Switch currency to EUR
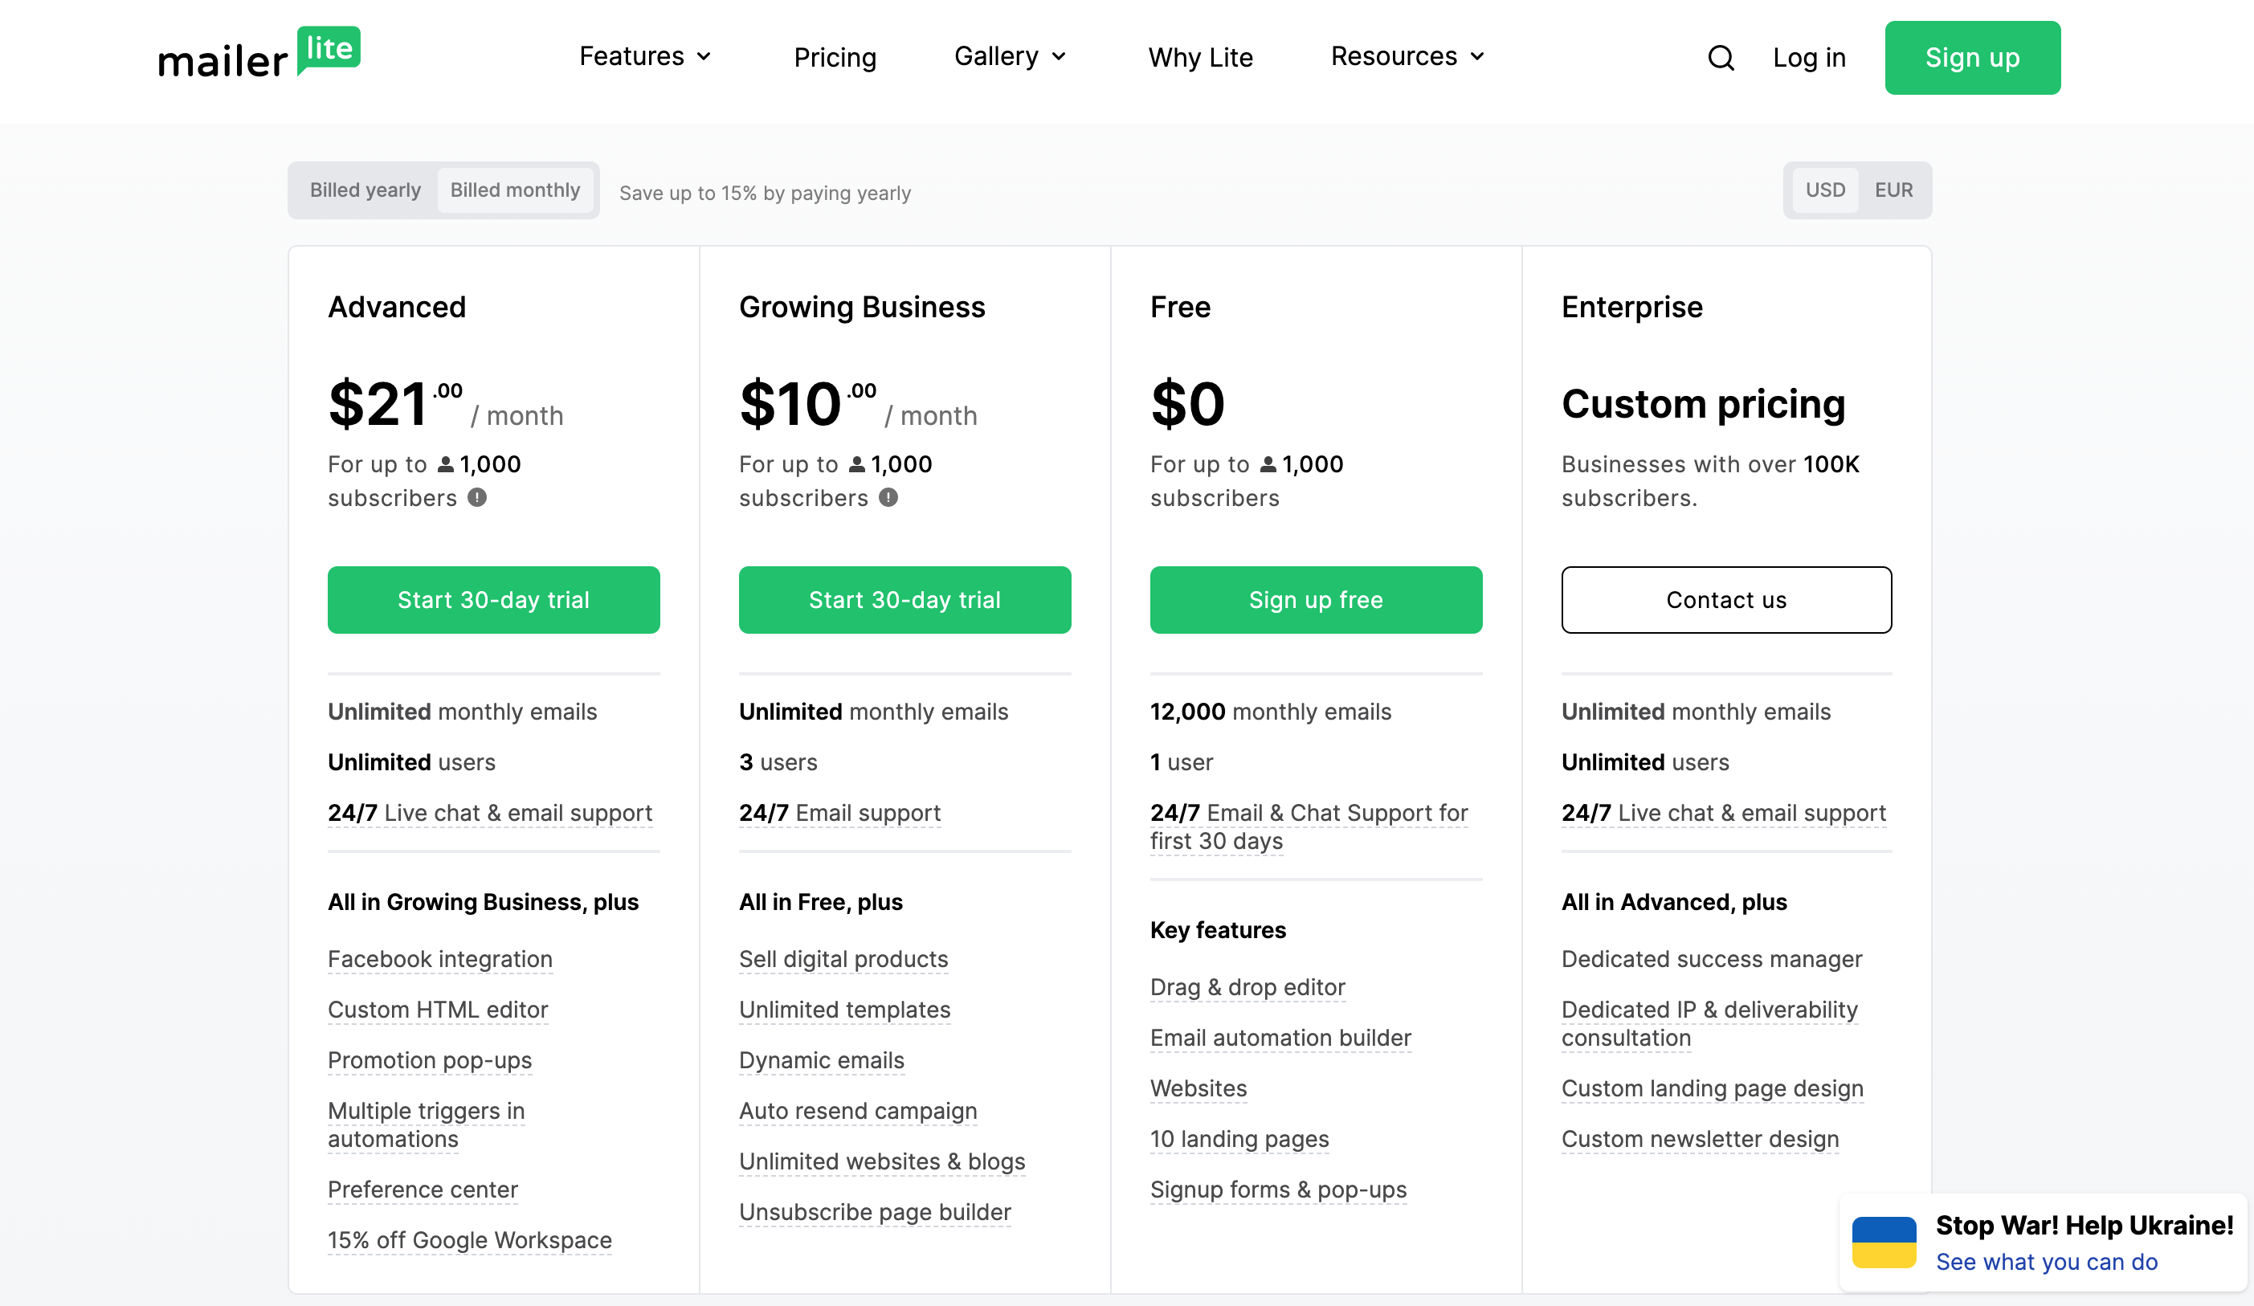 [x=1893, y=190]
